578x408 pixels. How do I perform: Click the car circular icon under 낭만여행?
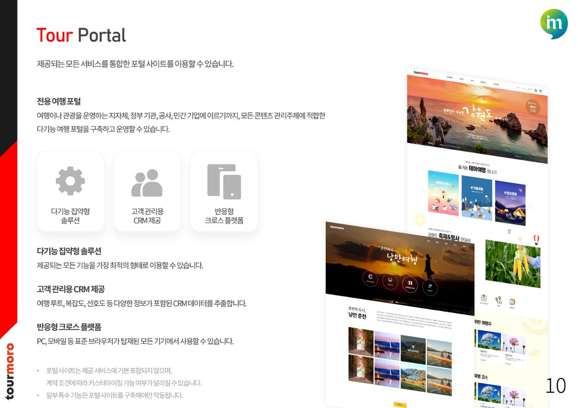click(x=390, y=281)
